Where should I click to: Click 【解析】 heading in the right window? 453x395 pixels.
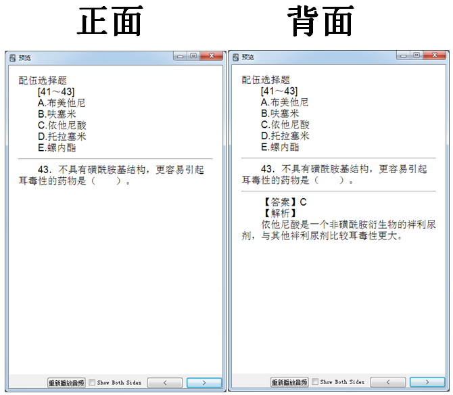point(280,213)
